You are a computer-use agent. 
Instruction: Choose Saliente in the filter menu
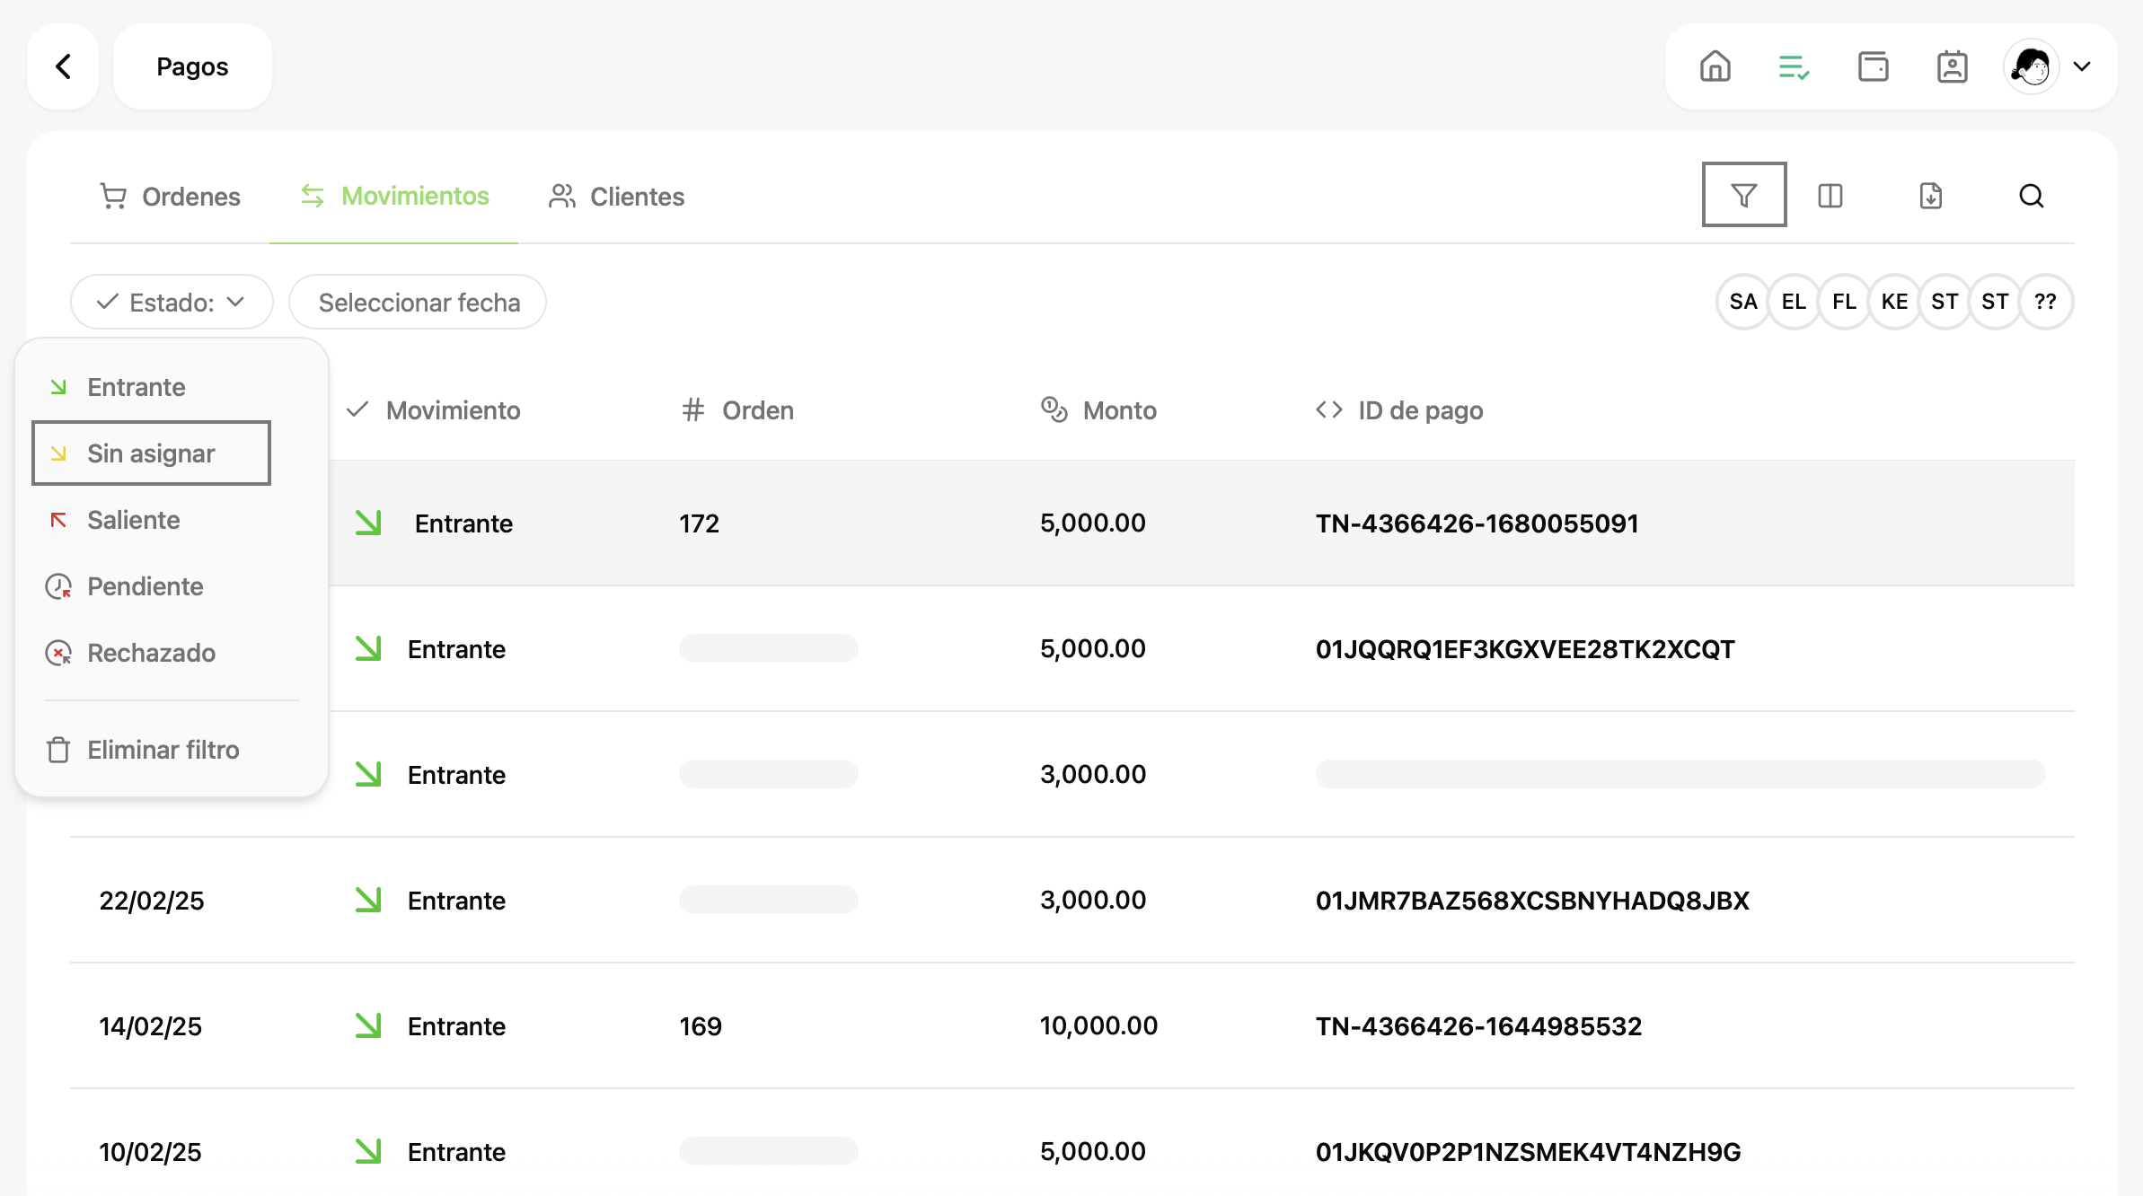tap(133, 520)
